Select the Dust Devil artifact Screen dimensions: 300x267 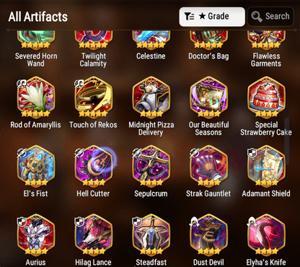[x=208, y=235]
